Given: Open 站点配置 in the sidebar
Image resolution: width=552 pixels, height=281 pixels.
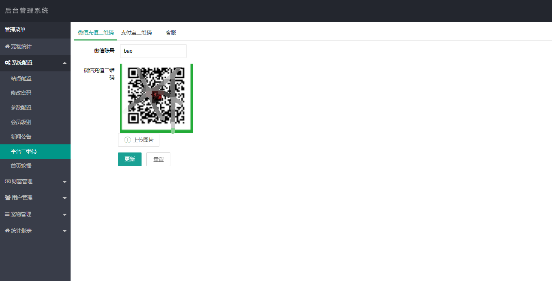Looking at the screenshot, I should click(35, 79).
